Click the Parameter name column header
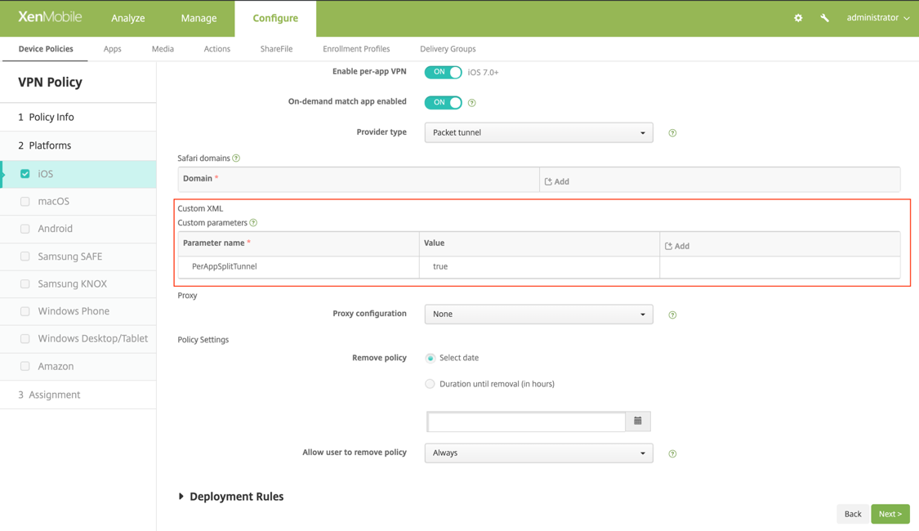 coord(299,243)
